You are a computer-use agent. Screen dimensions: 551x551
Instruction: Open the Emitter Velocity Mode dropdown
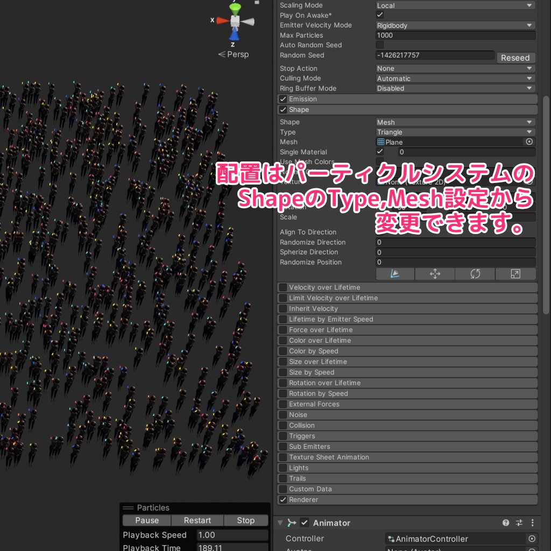(455, 25)
